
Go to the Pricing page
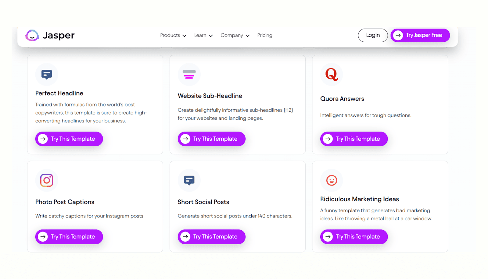pyautogui.click(x=265, y=35)
